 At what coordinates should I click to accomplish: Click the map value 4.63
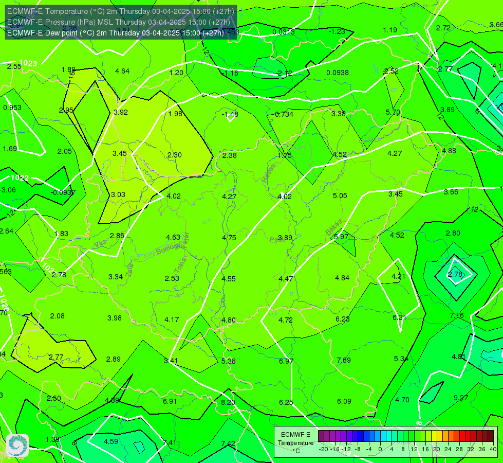(173, 237)
